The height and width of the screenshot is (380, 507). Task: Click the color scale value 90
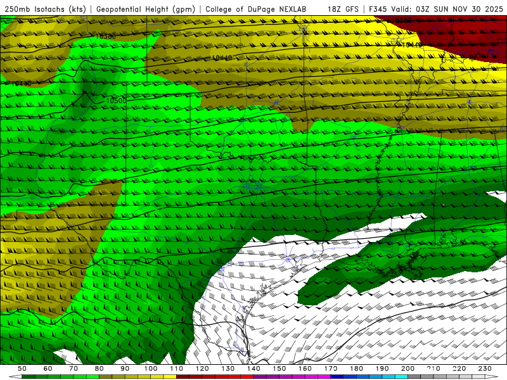point(125,369)
